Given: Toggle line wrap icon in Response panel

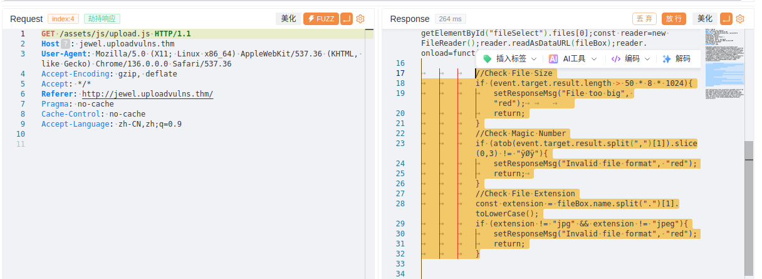Looking at the screenshot, I should (x=726, y=19).
